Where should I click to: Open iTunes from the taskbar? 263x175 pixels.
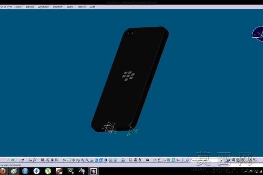pyautogui.click(x=25, y=171)
